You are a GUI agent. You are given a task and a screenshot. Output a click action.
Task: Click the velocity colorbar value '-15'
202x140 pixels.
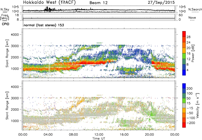pos(190,108)
